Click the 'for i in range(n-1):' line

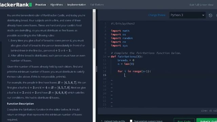click(x=134, y=72)
